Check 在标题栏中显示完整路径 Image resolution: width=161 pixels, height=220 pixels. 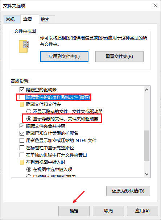coord(22,148)
